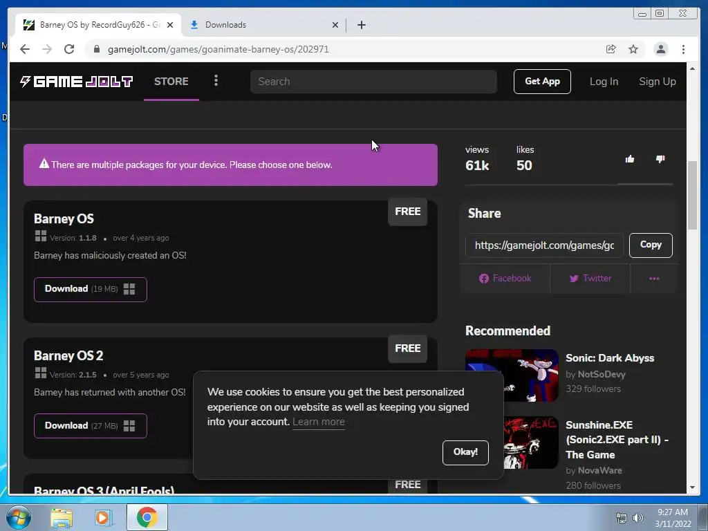
Task: Open Windows Start menu
Action: tap(19, 517)
